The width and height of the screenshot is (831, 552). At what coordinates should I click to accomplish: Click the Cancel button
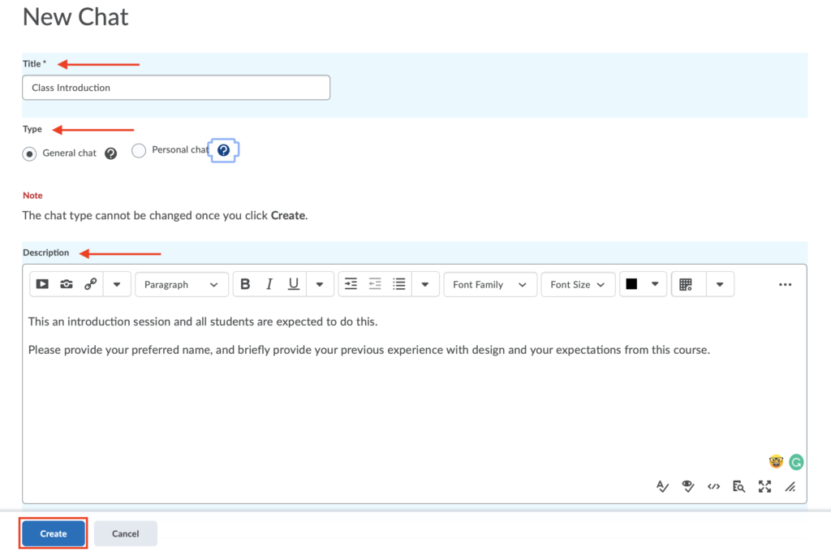coord(126,533)
